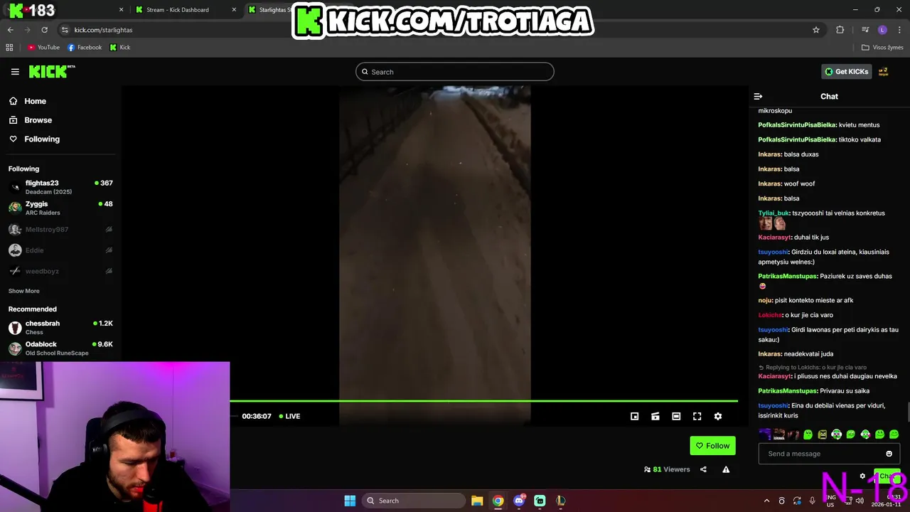Jump to LIVE in the player
The width and height of the screenshot is (910, 512).
[x=289, y=417]
